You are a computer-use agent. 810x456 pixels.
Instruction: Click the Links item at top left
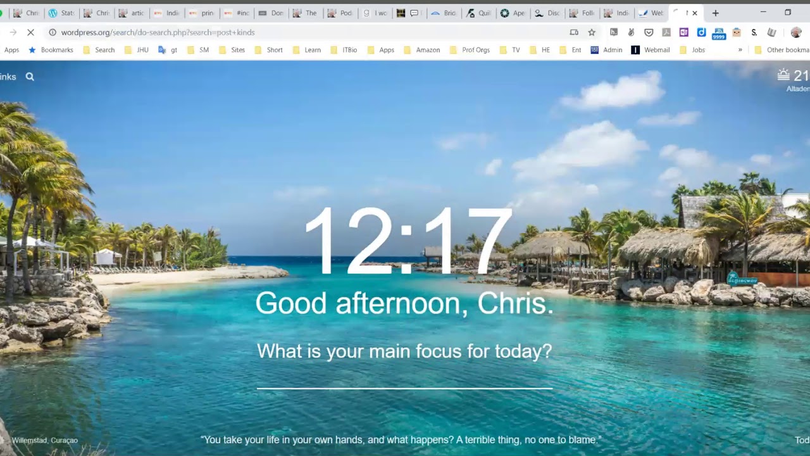(x=8, y=77)
